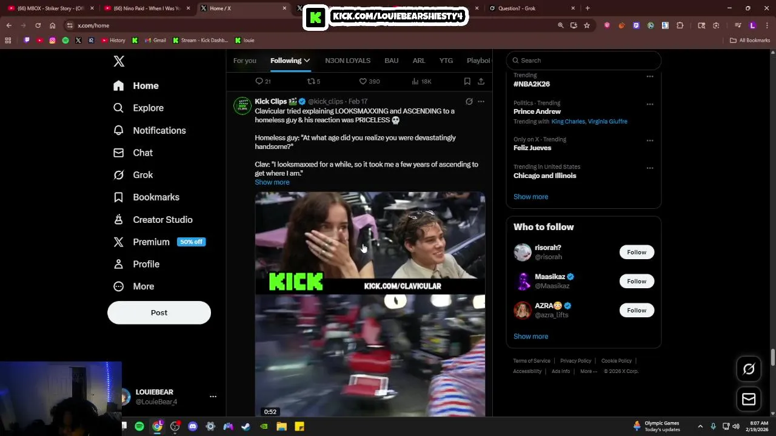The image size is (776, 436).
Task: Click the X search field
Action: pos(583,61)
